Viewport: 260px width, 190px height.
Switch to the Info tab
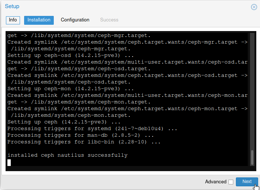(13, 20)
